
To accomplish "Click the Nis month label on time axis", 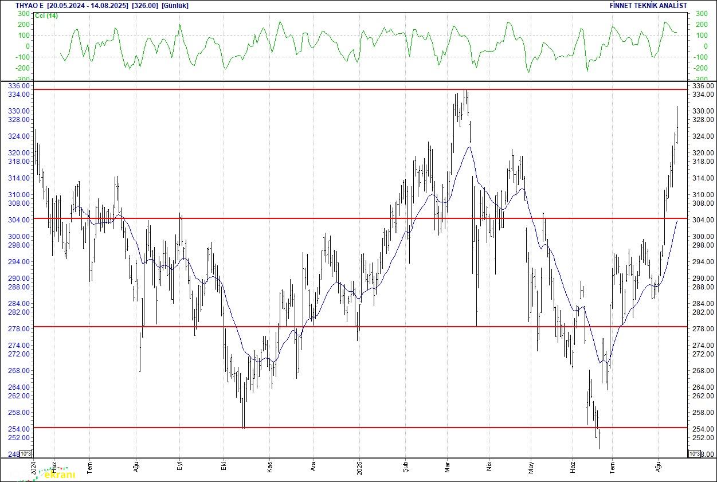I will pos(489,467).
